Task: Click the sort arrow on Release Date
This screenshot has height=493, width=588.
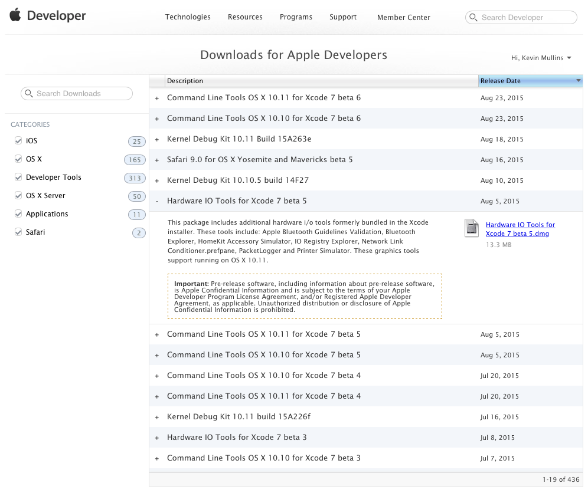Action: (577, 81)
